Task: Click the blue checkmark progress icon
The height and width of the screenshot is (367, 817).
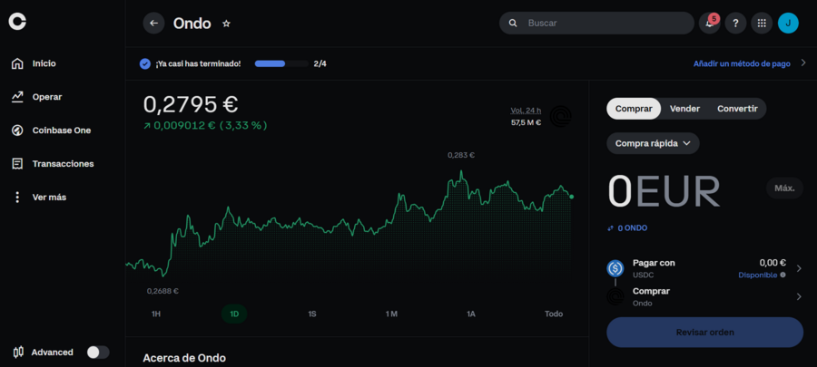Action: 145,64
